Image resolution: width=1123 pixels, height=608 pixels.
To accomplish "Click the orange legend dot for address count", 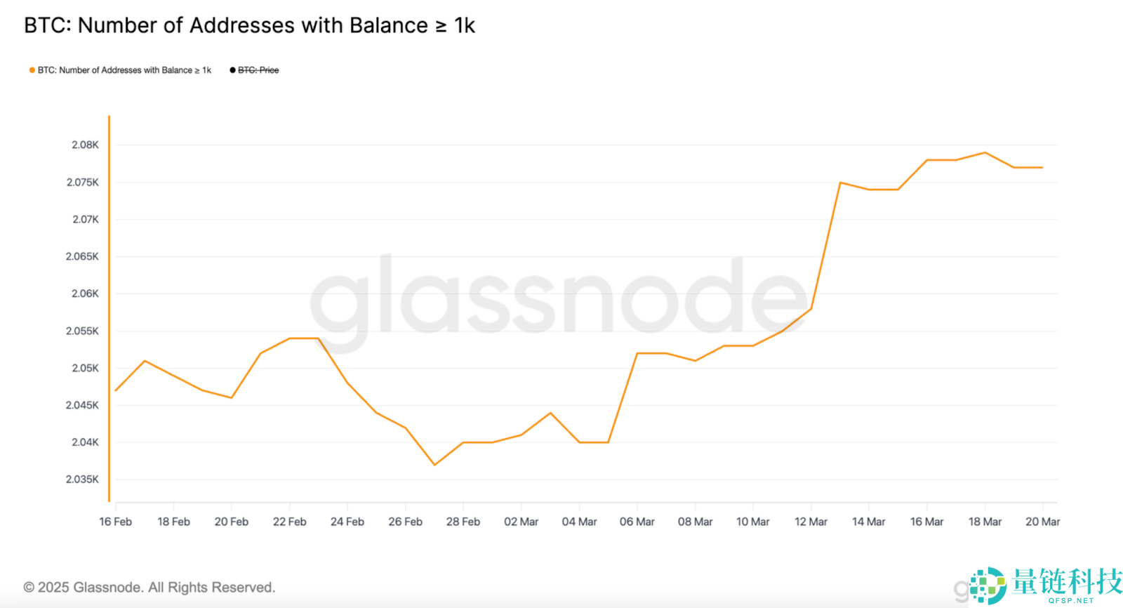I will click(x=32, y=70).
